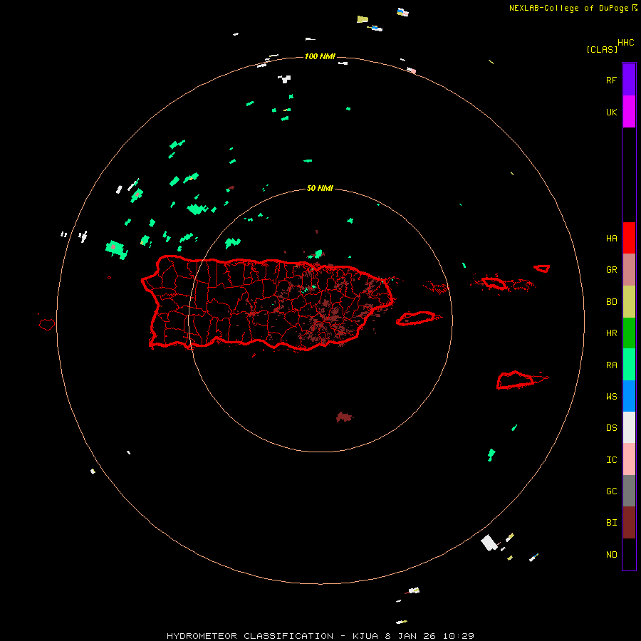Image resolution: width=641 pixels, height=641 pixels.
Task: Click the "NEXLAB-College of DuPage" credit text
Action: click(x=570, y=8)
